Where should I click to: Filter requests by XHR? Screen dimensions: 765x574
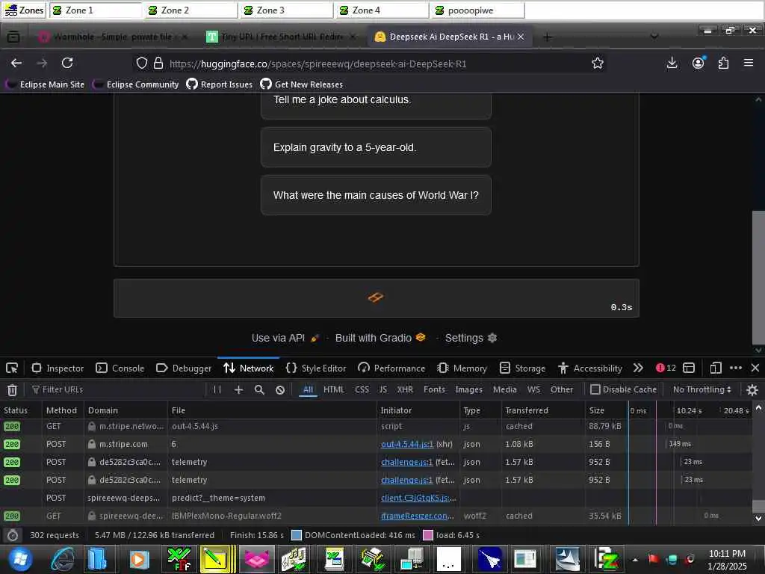(405, 389)
